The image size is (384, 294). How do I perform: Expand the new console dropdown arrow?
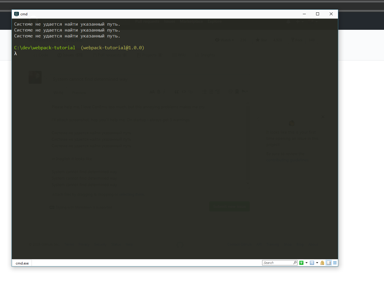(306, 262)
